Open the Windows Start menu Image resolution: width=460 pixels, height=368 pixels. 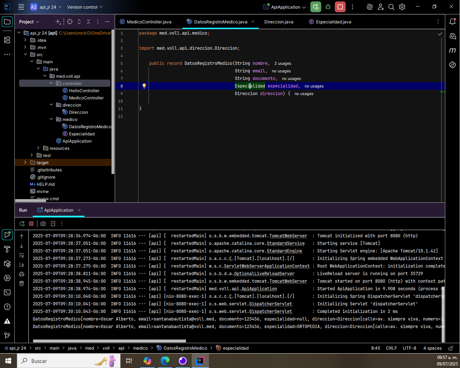click(8, 361)
